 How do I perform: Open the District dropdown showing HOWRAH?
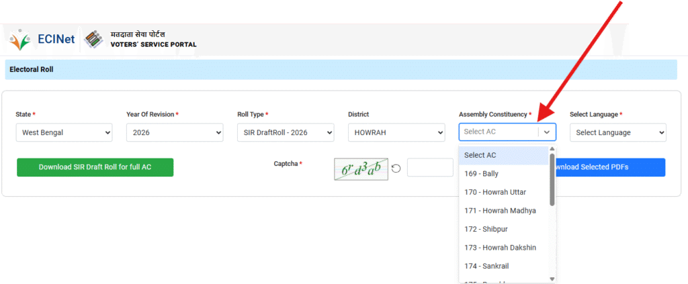tap(396, 132)
